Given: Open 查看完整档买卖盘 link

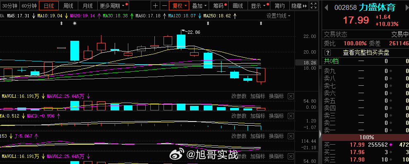Looking at the screenshot, I should [x=366, y=53].
